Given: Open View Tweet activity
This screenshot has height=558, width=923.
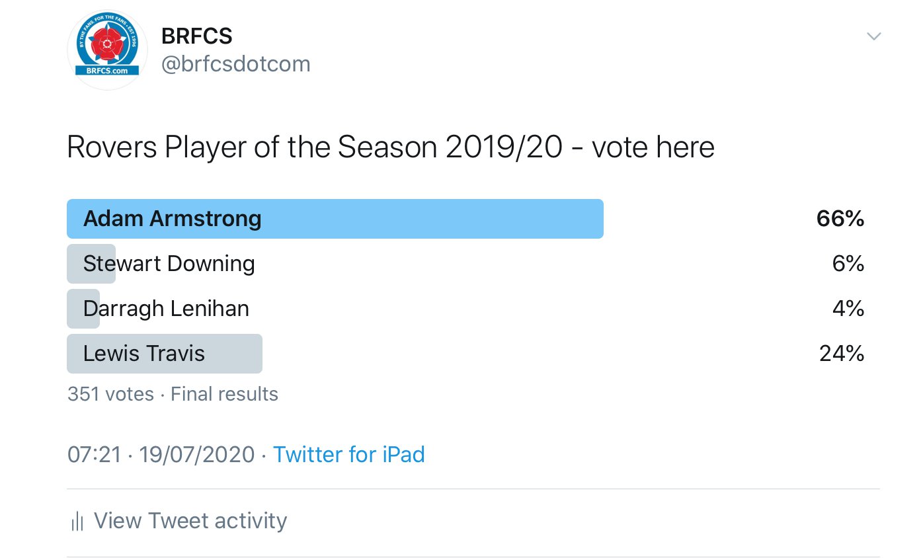Looking at the screenshot, I should (190, 521).
